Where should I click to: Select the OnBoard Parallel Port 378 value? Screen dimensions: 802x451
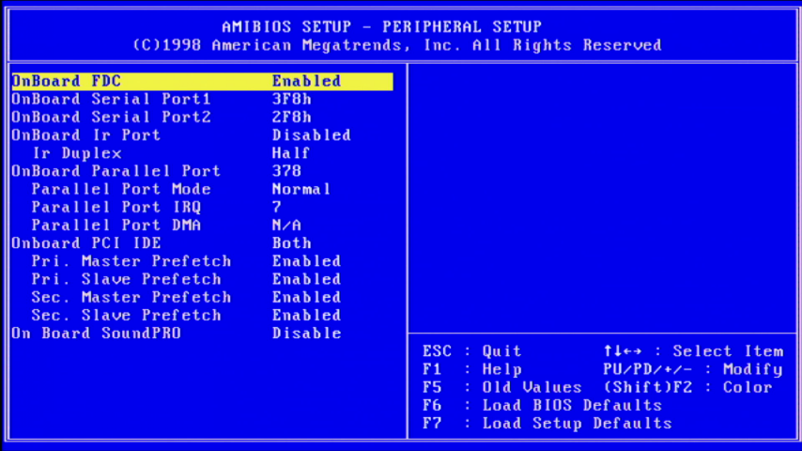tap(286, 171)
